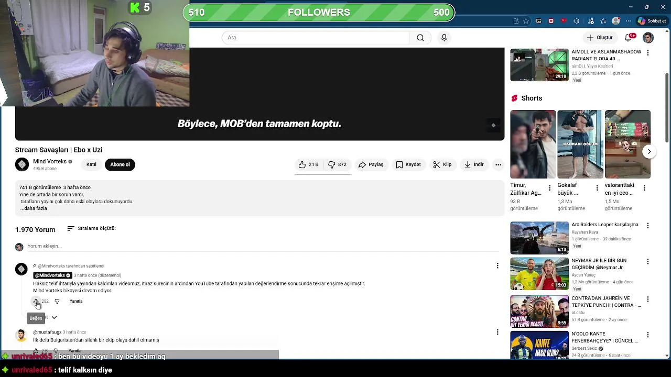Screen dimensions: 671x377
Task: Create a clip with Klip
Action: click(x=442, y=164)
